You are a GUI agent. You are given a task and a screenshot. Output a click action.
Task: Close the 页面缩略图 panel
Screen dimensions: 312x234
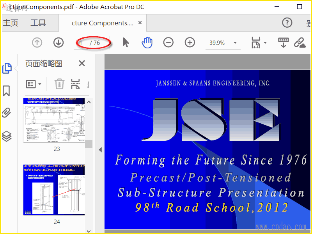click(x=82, y=63)
